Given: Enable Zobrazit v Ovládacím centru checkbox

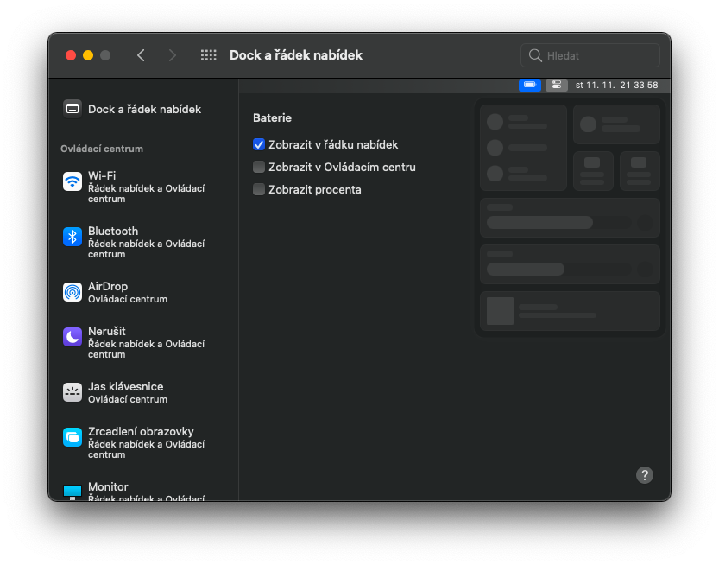Looking at the screenshot, I should (259, 167).
